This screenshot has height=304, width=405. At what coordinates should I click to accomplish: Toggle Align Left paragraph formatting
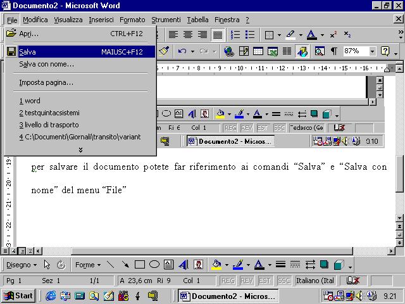click(173, 35)
